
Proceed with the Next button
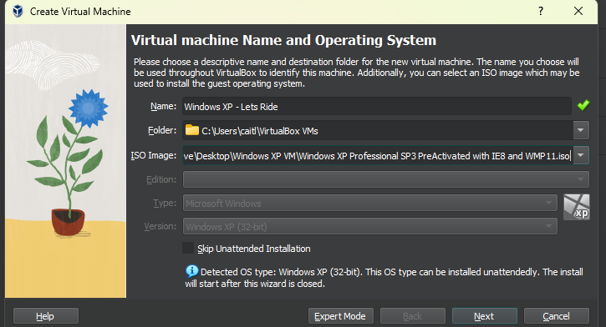(484, 316)
